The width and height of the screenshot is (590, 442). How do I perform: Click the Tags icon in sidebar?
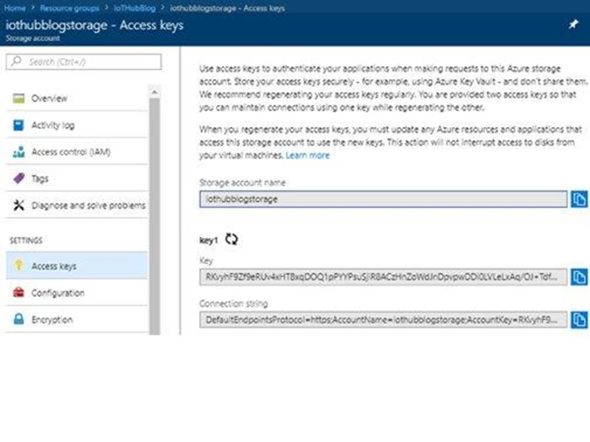[x=18, y=179]
